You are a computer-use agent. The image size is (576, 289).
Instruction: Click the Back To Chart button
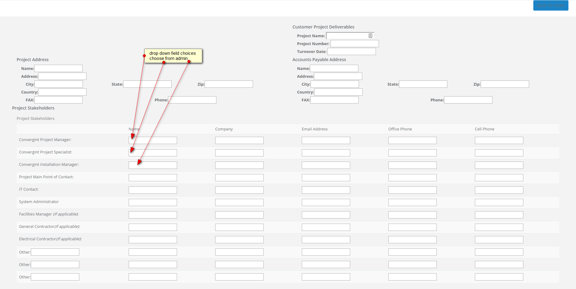click(x=551, y=5)
